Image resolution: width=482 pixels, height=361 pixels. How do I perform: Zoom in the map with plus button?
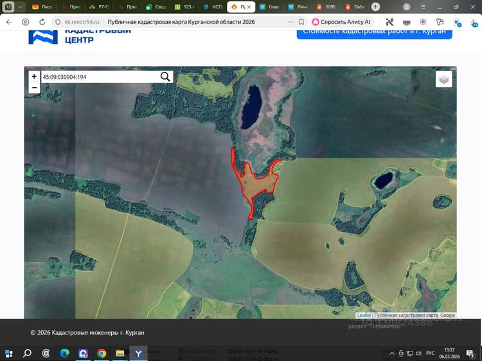[34, 76]
